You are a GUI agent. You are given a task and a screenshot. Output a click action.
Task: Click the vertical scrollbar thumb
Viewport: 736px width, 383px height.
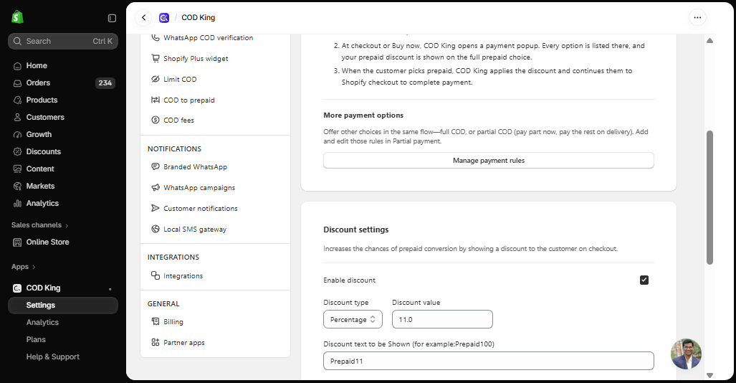(709, 197)
